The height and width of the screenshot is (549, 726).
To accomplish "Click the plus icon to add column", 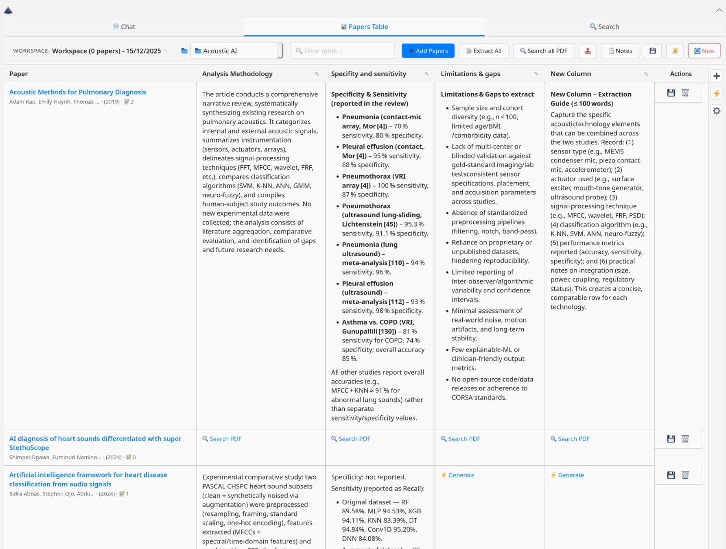I will tap(716, 76).
